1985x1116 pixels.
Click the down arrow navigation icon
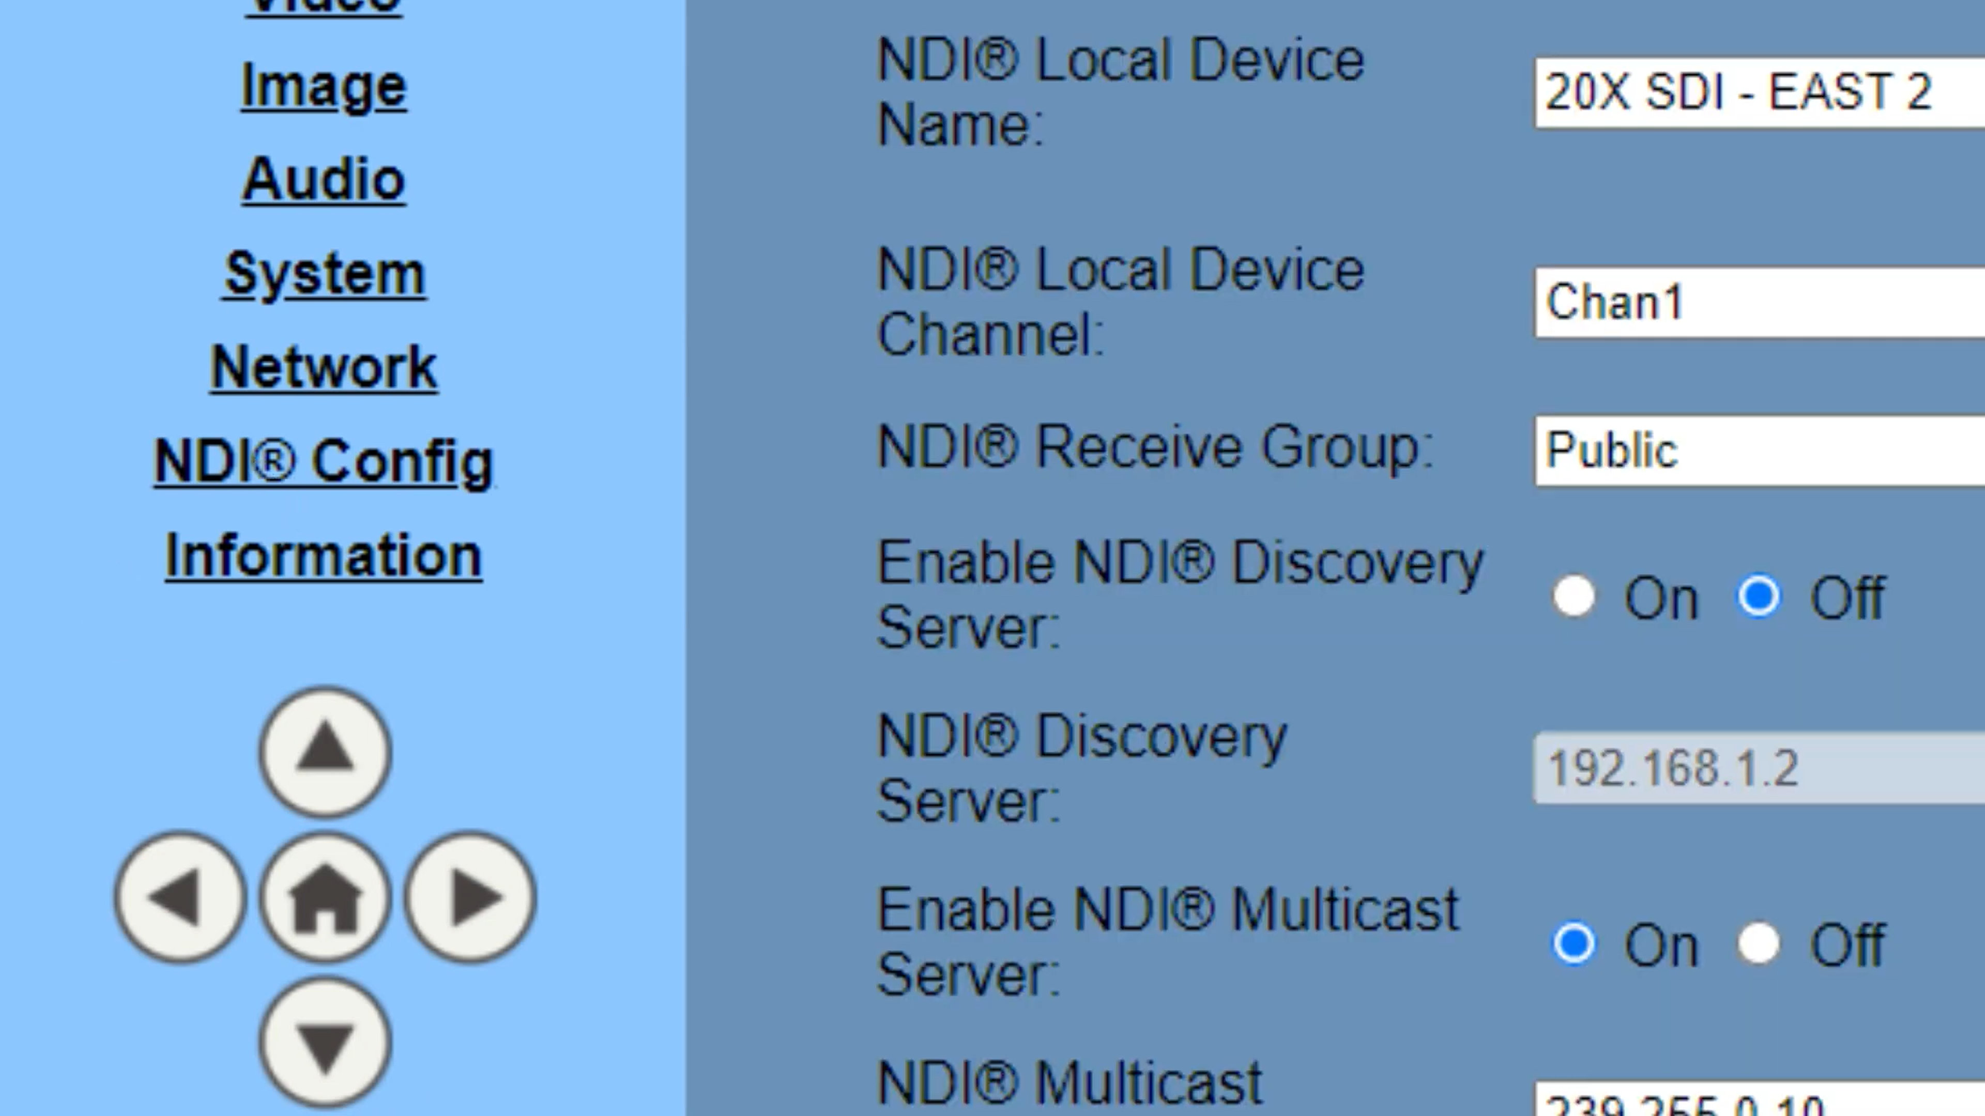[x=325, y=1040]
